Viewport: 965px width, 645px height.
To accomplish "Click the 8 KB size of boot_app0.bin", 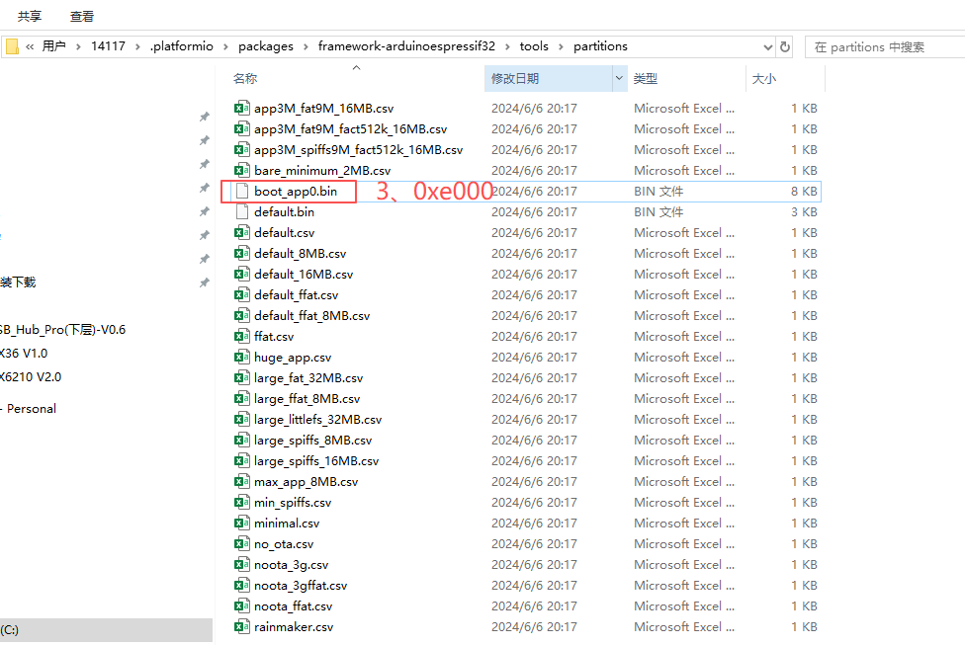I will 804,192.
